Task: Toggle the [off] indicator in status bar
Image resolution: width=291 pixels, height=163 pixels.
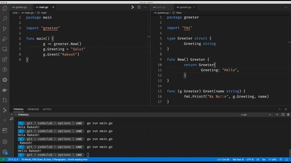Action: tap(272, 159)
